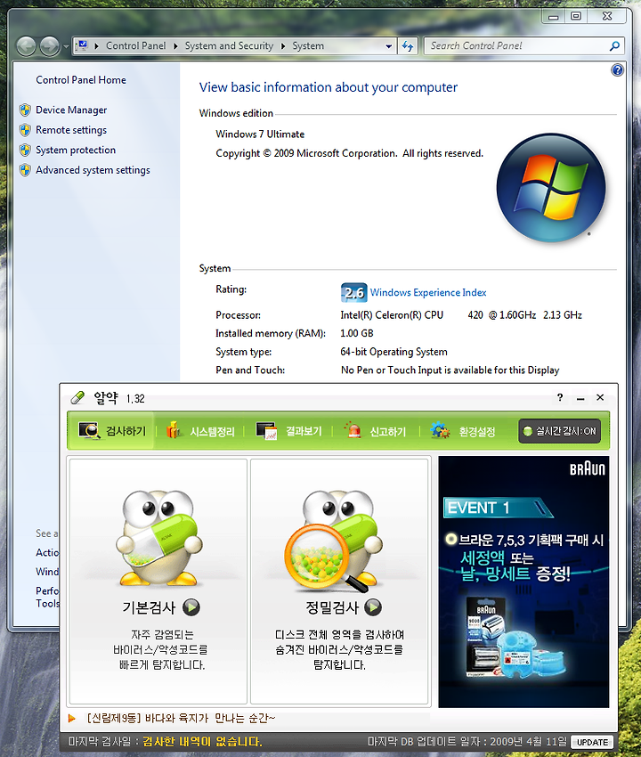Go back in Control Panel window
The image size is (641, 757).
(x=26, y=46)
